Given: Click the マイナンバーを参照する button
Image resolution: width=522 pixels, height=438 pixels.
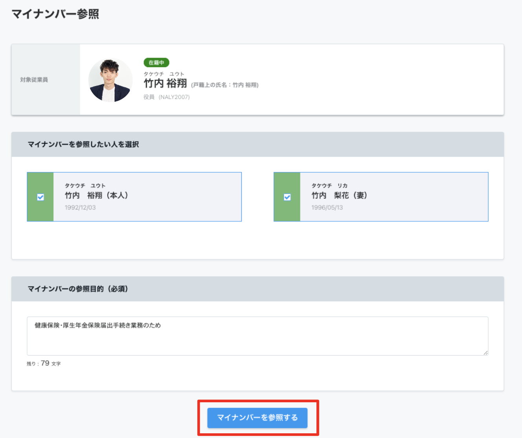Looking at the screenshot, I should point(257,418).
